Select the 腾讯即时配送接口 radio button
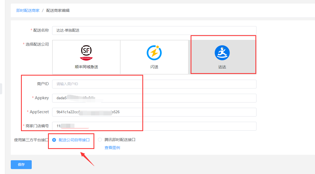The width and height of the screenshot is (315, 174). coord(100,140)
